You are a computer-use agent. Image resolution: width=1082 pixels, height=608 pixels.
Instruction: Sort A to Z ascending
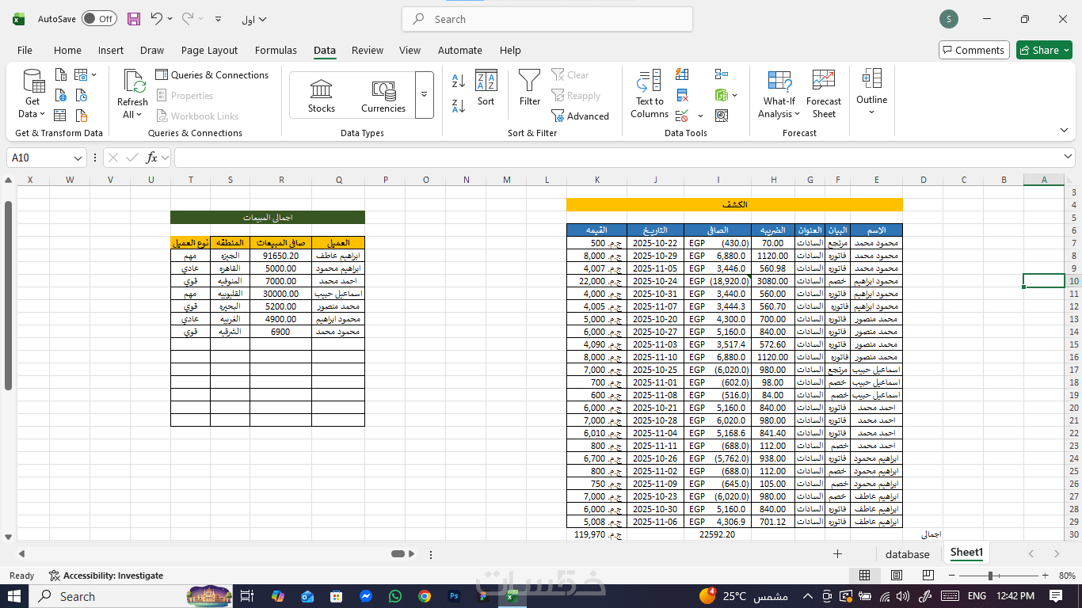(x=459, y=80)
